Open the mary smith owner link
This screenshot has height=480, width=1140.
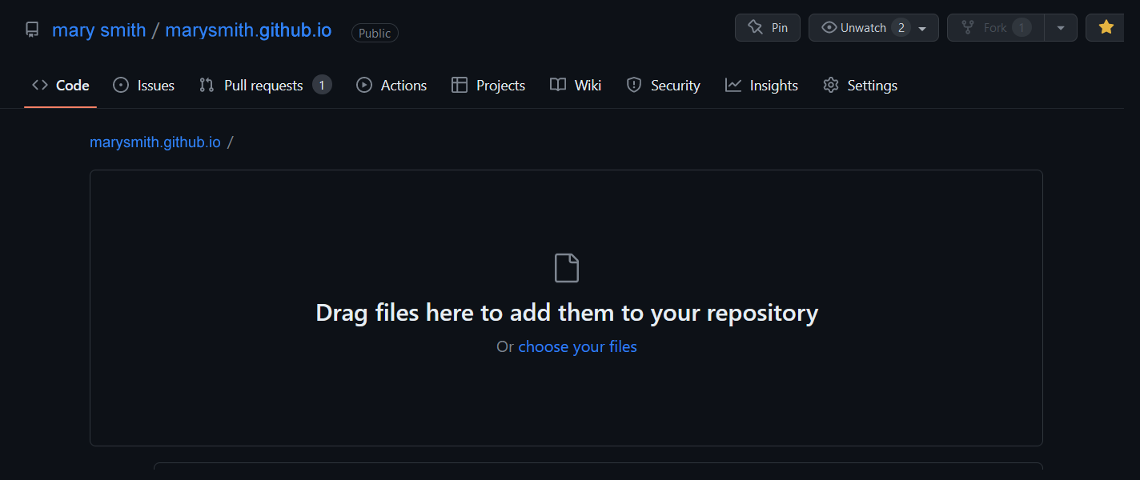[99, 30]
